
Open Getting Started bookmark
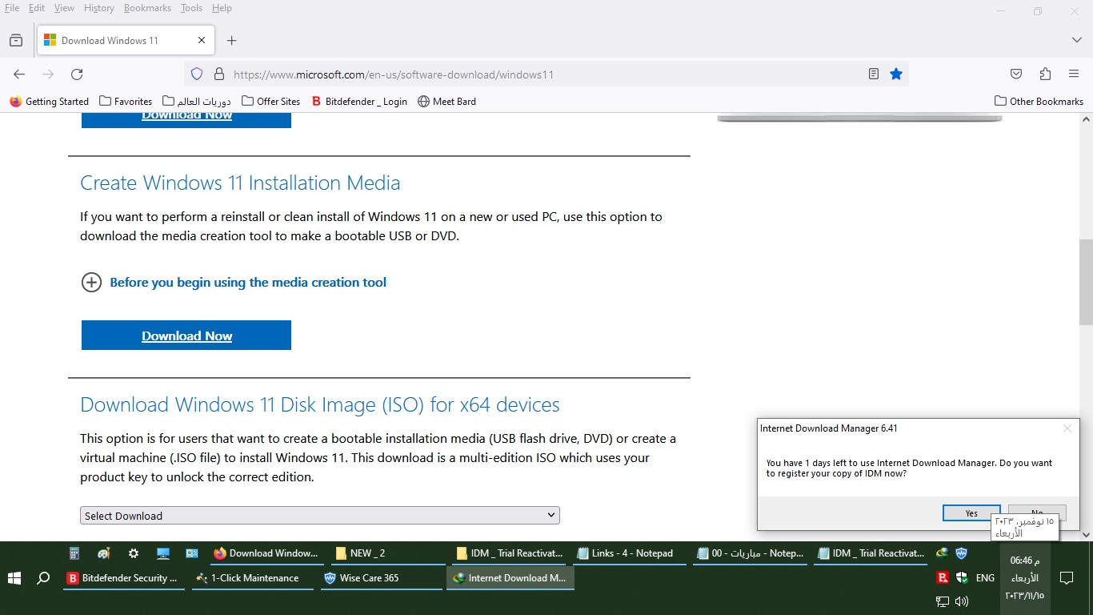50,102
